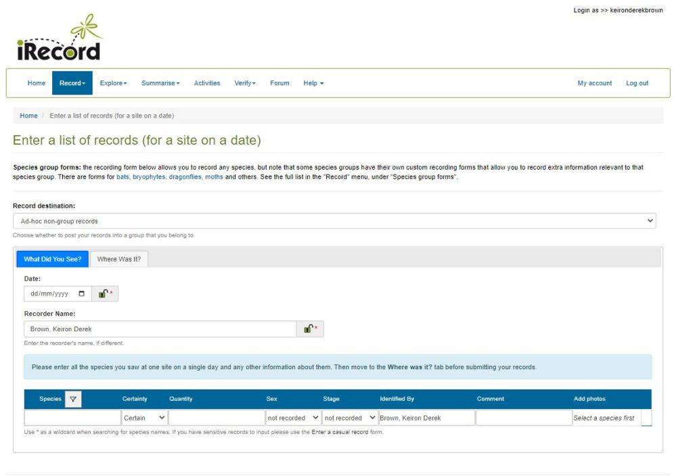Image resolution: width=693 pixels, height=476 pixels.
Task: Go to My account
Action: (x=594, y=83)
